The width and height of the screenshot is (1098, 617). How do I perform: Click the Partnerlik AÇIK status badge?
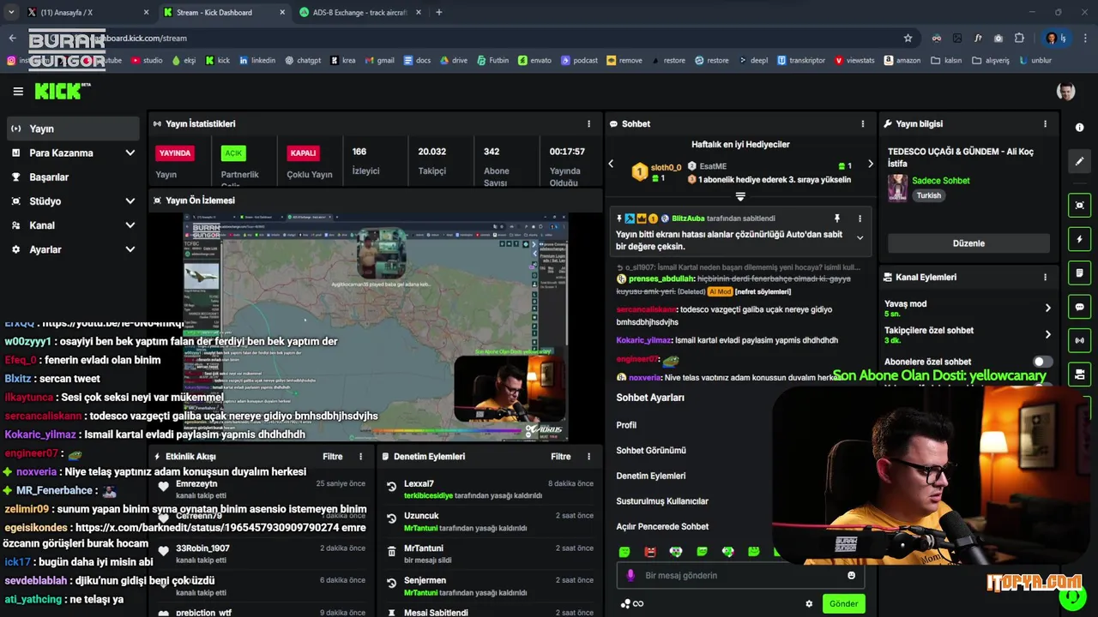(x=233, y=153)
